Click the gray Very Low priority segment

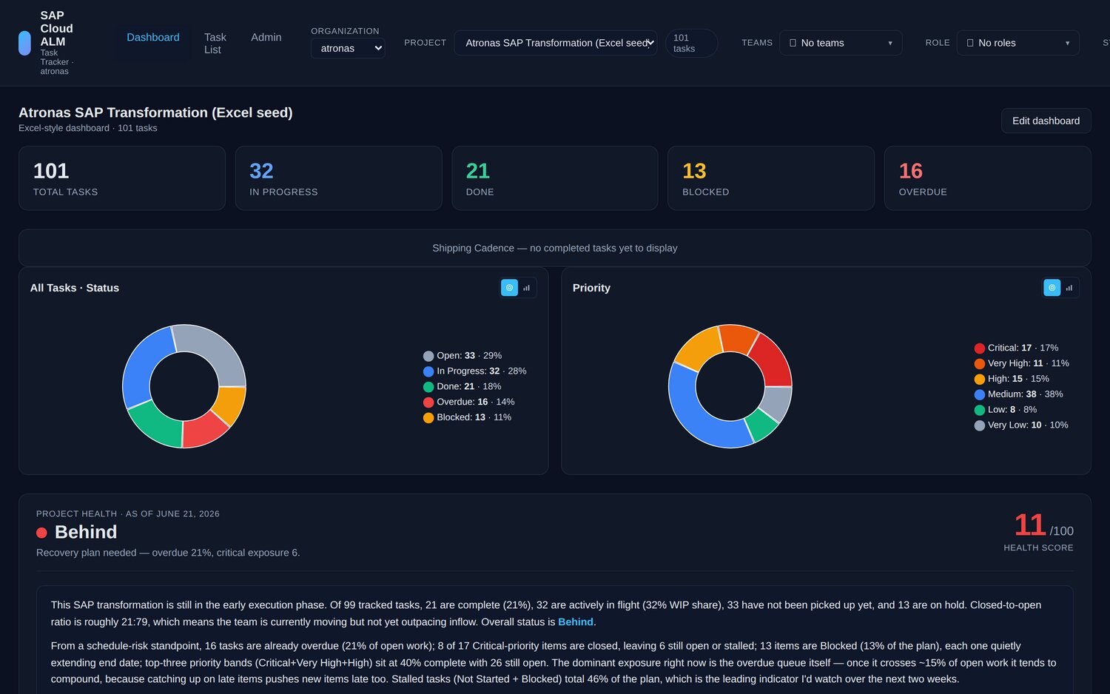click(778, 402)
